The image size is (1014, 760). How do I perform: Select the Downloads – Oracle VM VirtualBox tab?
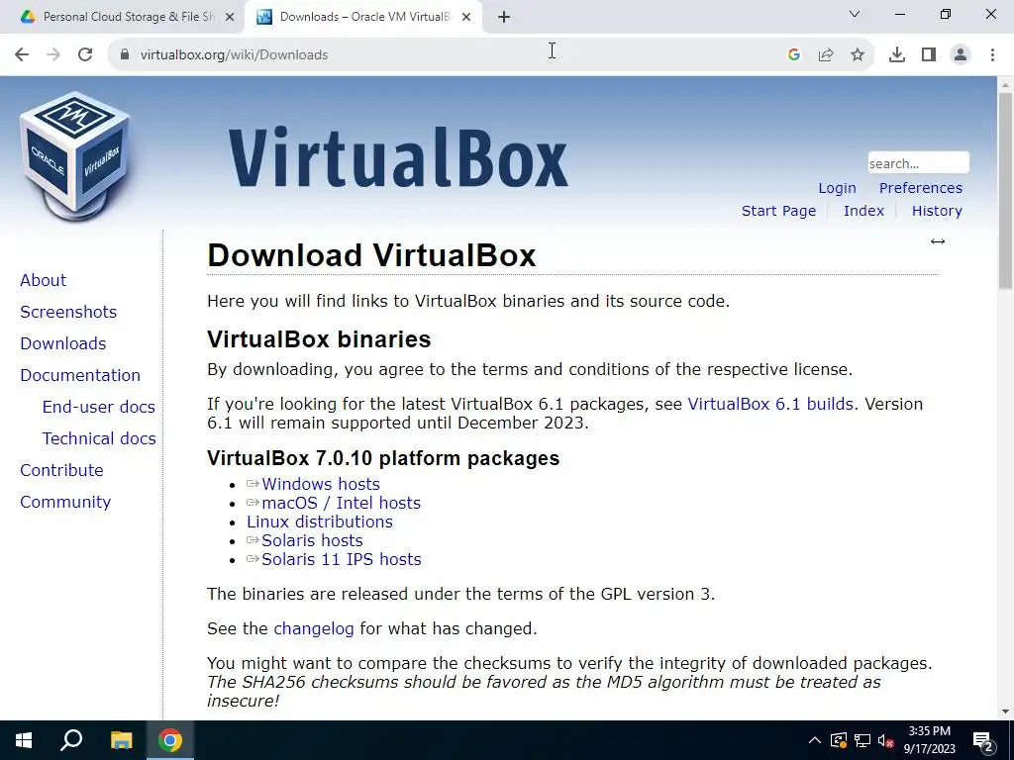[363, 17]
